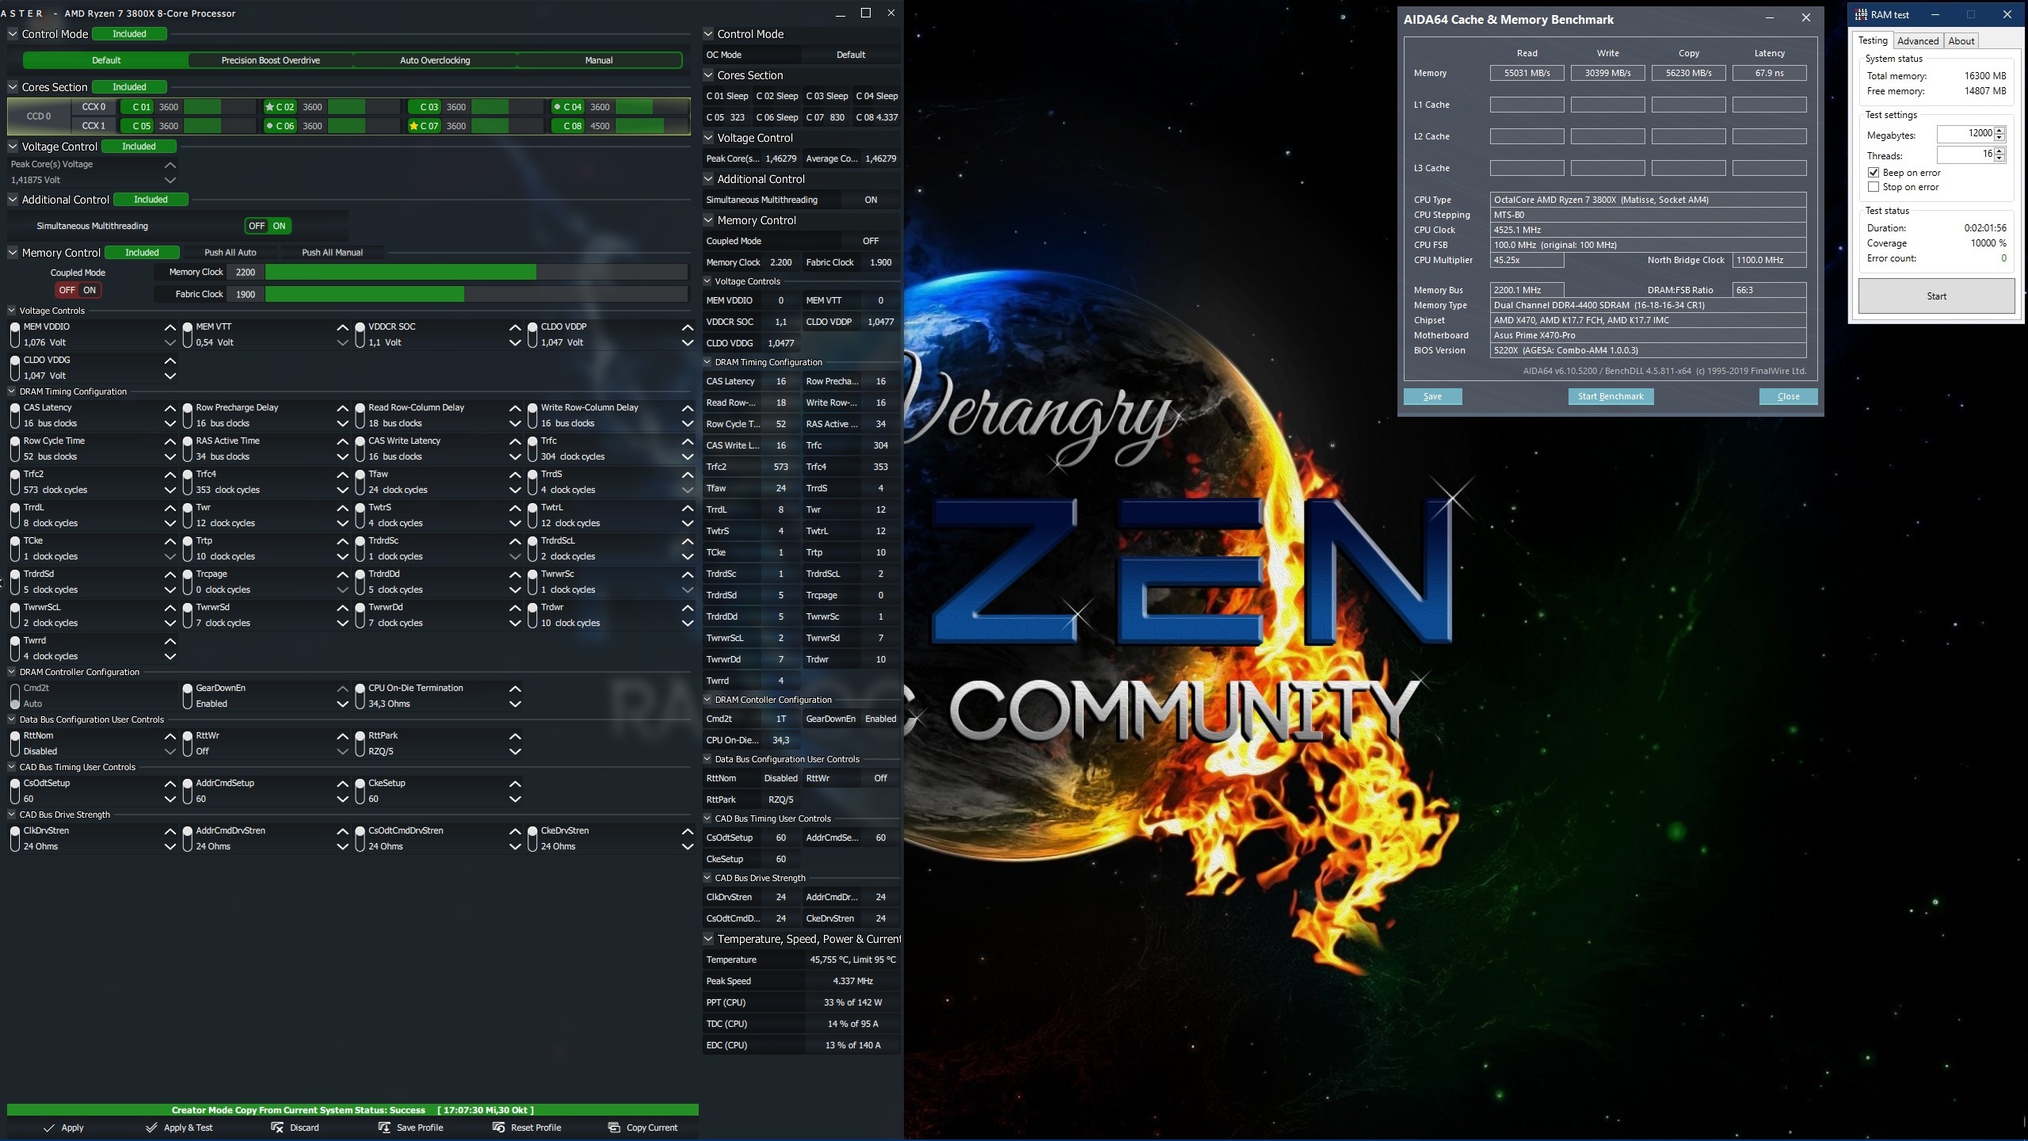Select starred core C 07
The image size is (2028, 1141).
[425, 126]
